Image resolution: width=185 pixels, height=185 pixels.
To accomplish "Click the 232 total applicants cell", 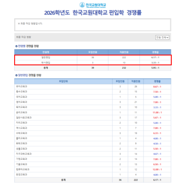I will point(124,68).
